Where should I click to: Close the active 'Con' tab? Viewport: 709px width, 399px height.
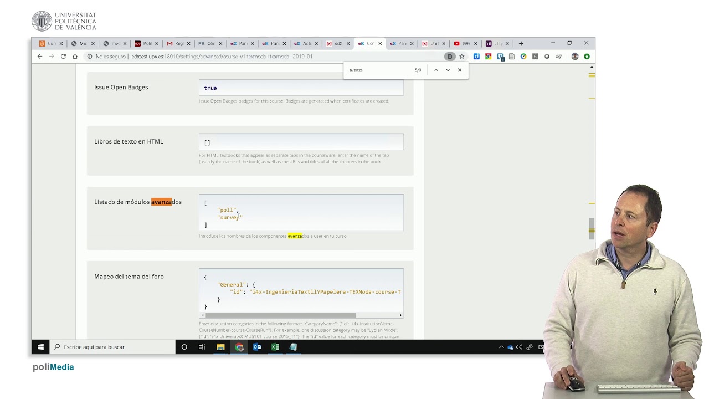380,43
